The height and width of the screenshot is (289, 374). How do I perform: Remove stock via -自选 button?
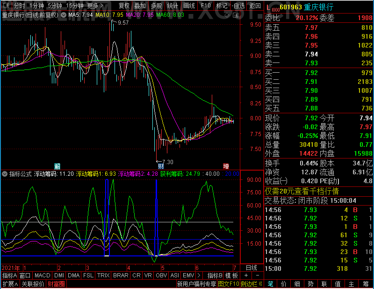tap(238, 5)
